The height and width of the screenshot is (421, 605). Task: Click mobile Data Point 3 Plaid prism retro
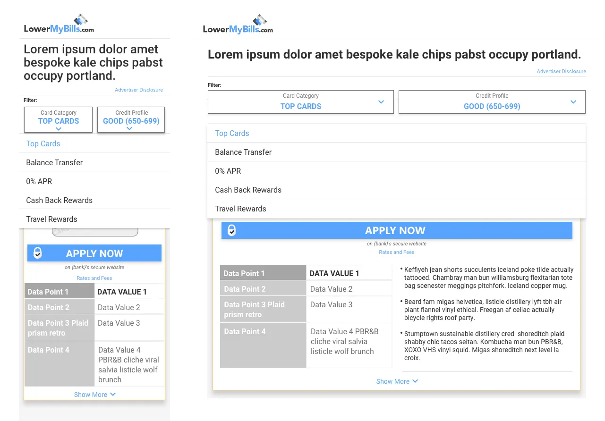click(60, 328)
